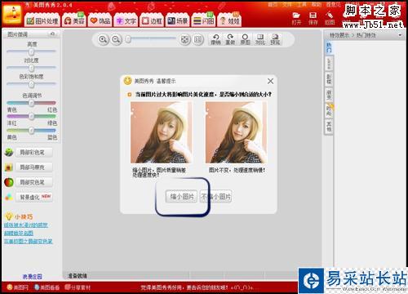Adjust the 亮度 slider handle
The width and height of the screenshot is (408, 294).
pos(32,51)
